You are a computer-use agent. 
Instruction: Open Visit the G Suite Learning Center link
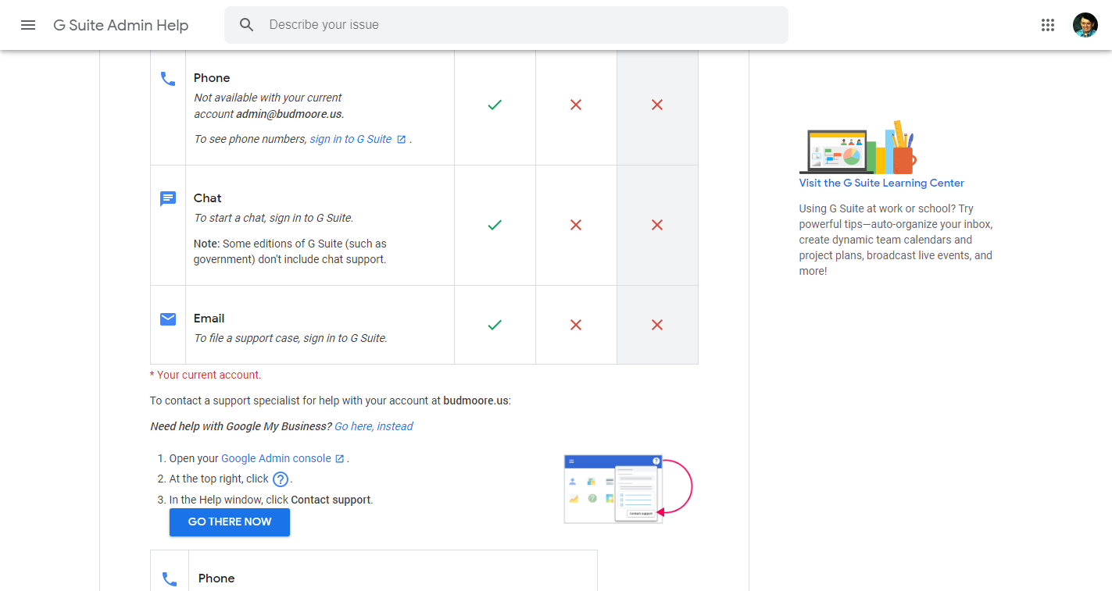[x=881, y=183]
